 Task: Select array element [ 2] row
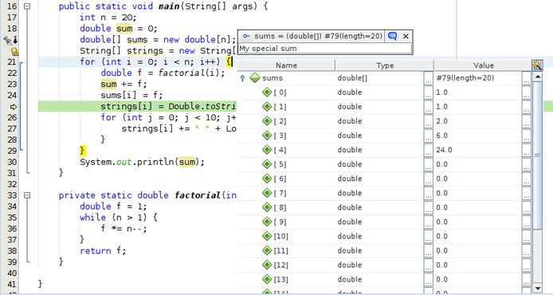pyautogui.click(x=384, y=121)
